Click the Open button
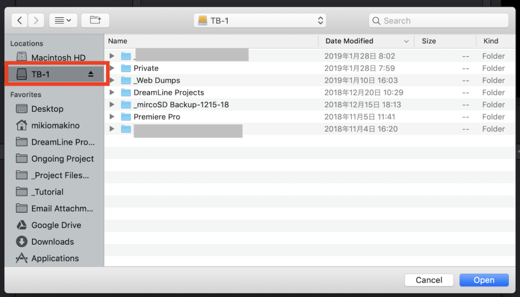Viewport: 520px width, 297px height. [484, 280]
